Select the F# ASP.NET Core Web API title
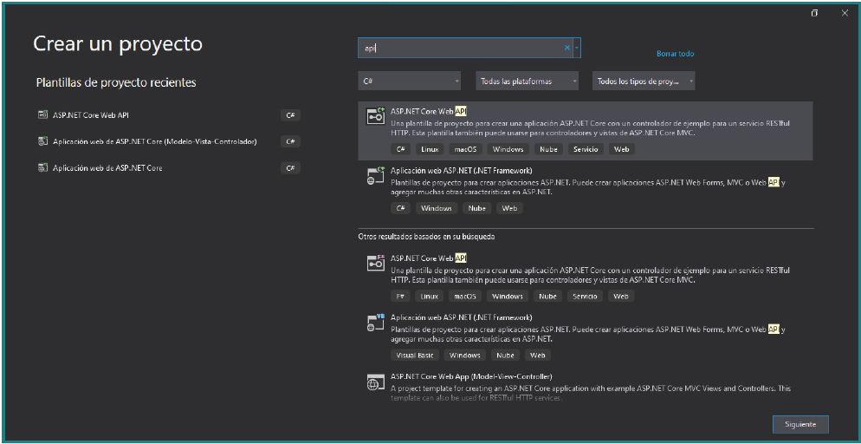The width and height of the screenshot is (861, 444). [x=428, y=258]
